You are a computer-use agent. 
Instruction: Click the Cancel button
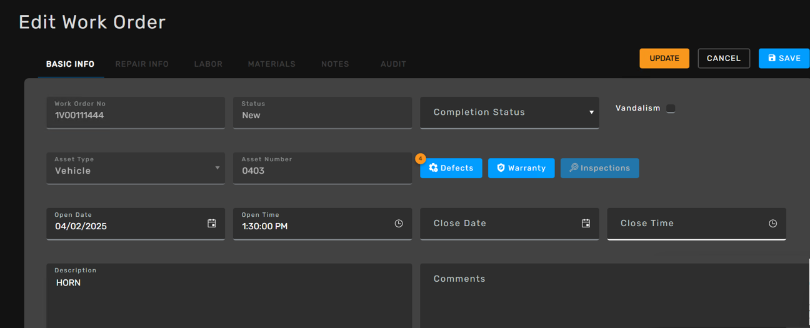pyautogui.click(x=724, y=58)
